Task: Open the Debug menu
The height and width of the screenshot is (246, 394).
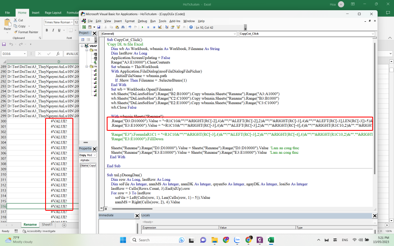Action: [142, 21]
